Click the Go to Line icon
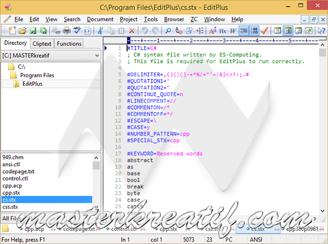 199,31
